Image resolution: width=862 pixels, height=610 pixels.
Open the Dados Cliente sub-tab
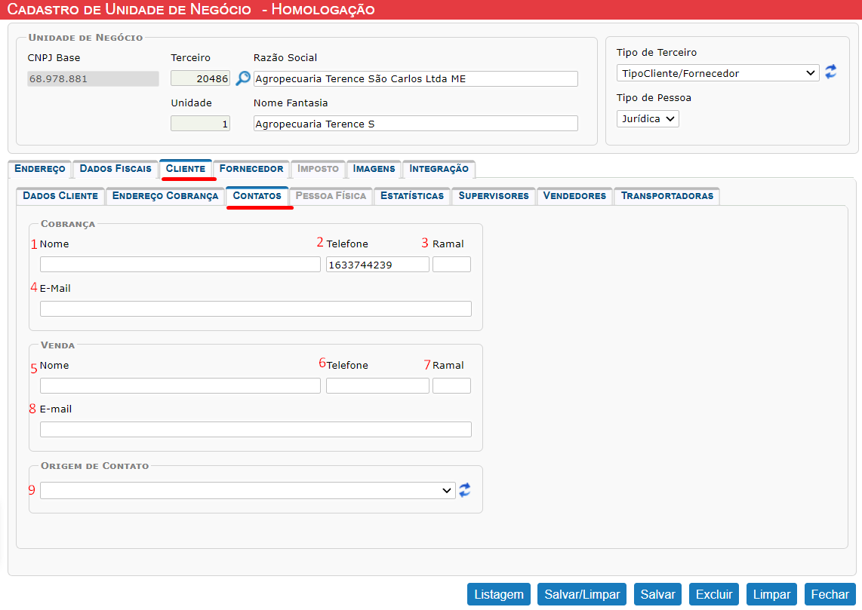pos(60,195)
